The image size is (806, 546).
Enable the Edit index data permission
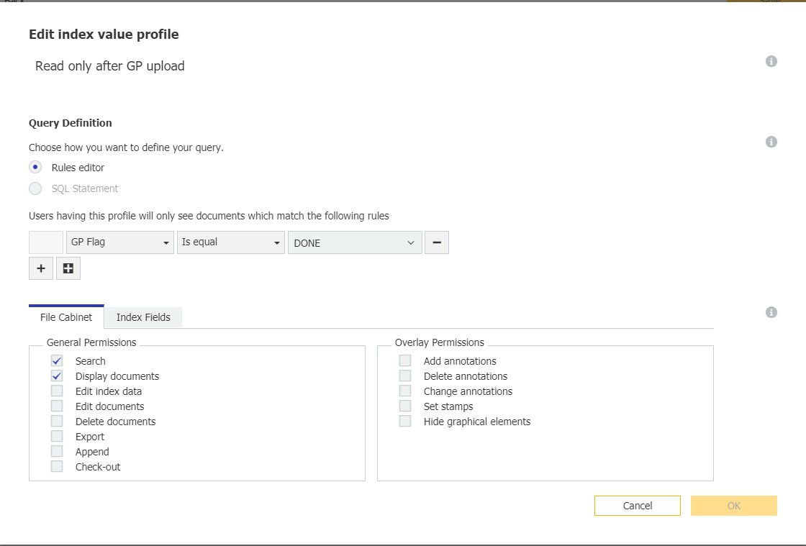[57, 391]
